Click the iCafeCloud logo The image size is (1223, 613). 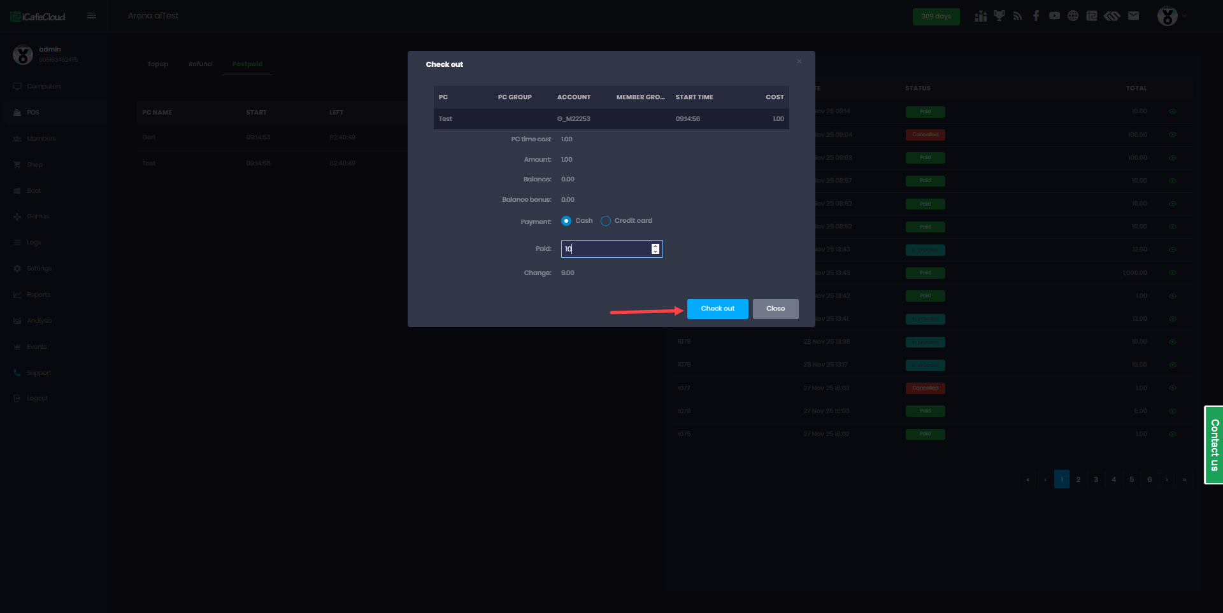[x=38, y=17]
